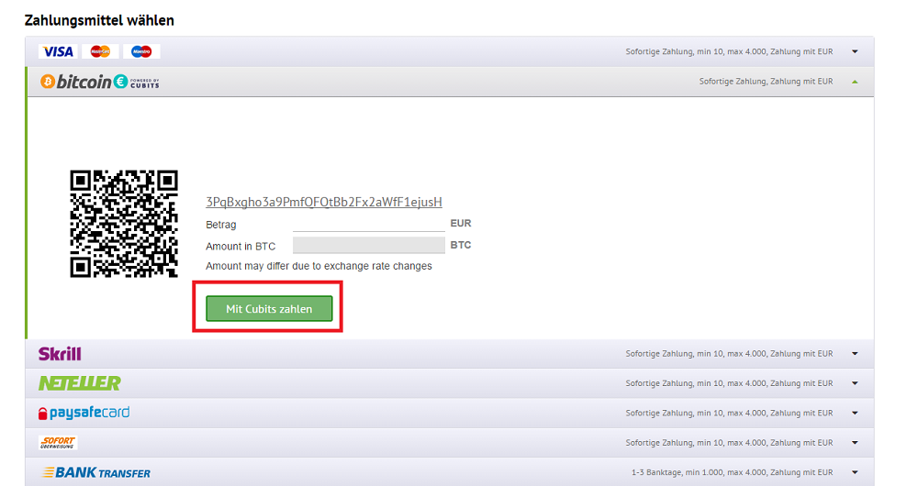918x486 pixels.
Task: Focus the Betrag EUR input field
Action: tap(369, 224)
